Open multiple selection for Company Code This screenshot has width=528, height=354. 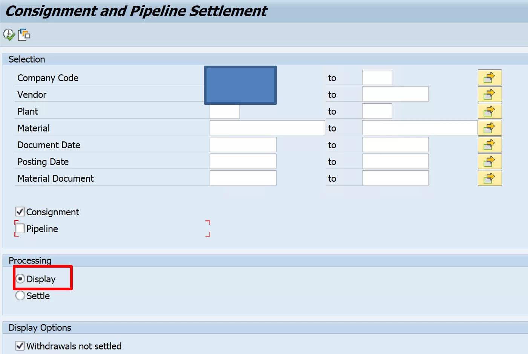490,78
